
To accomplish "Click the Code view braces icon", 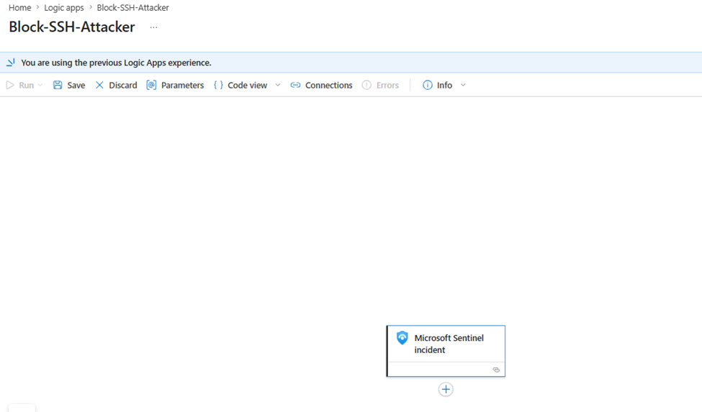I will (x=218, y=85).
